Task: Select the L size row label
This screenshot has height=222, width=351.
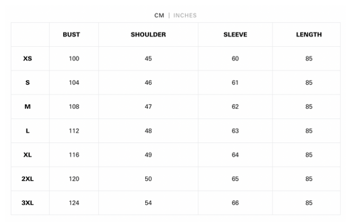Action: click(28, 131)
